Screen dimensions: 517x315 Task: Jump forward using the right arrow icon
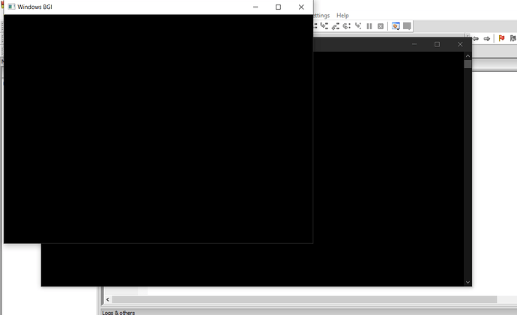tap(486, 39)
